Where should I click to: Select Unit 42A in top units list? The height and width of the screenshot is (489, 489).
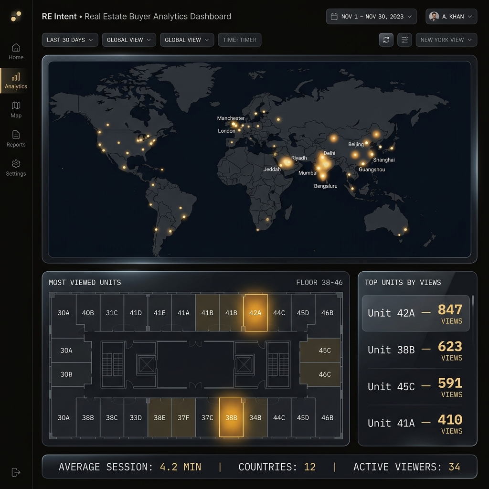[x=415, y=313]
